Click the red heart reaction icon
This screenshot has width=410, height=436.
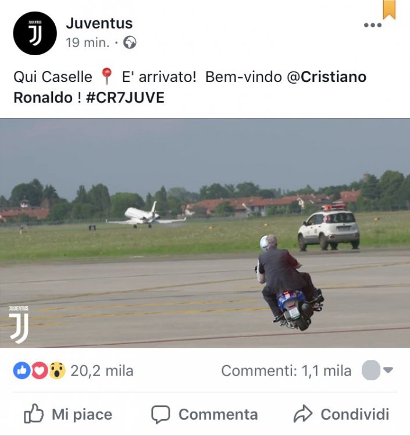(40, 370)
